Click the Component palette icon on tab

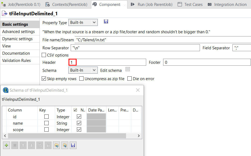click(95, 4)
